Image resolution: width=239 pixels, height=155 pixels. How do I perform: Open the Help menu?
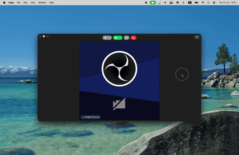pos(52,3)
